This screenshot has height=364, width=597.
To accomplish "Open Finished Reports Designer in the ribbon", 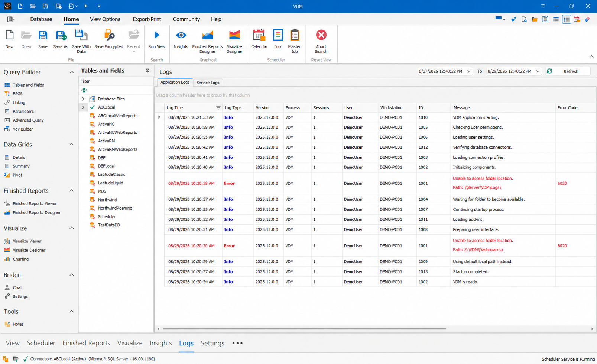I will point(207,42).
